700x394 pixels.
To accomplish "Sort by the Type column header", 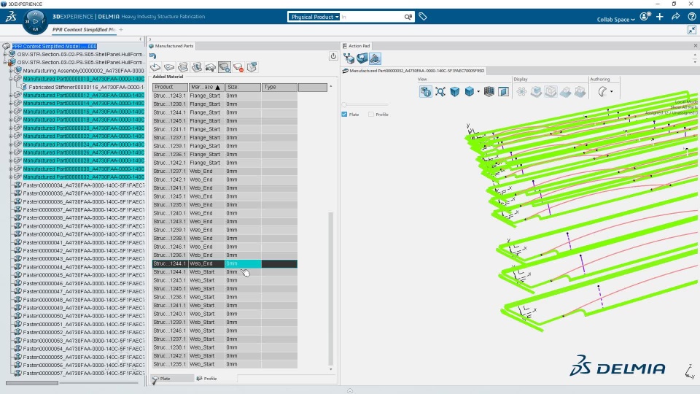I will [x=279, y=87].
